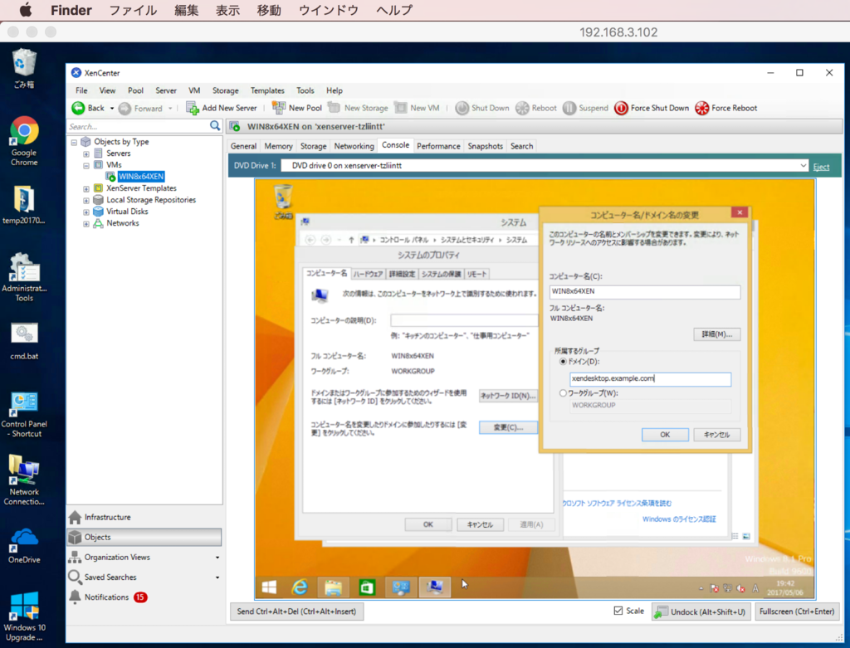Click Send Ctrl+Alt+Del button
The image size is (850, 648).
(x=296, y=611)
